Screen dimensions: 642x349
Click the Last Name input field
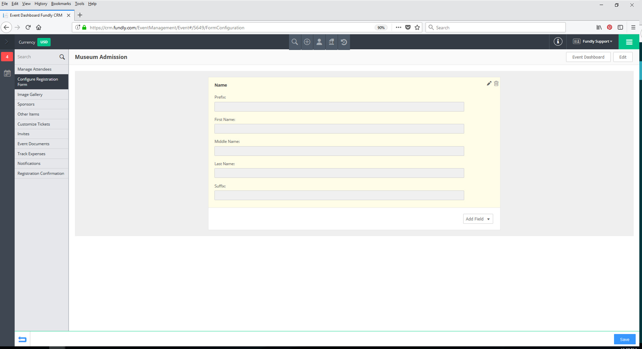(339, 173)
